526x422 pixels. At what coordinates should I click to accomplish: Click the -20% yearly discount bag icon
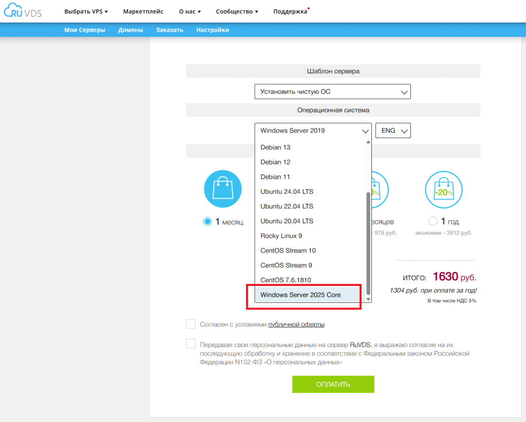coord(444,189)
